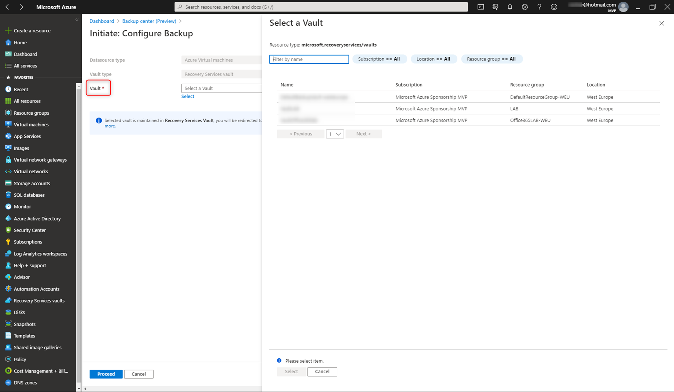Go forward with browser forward arrow

(x=21, y=7)
